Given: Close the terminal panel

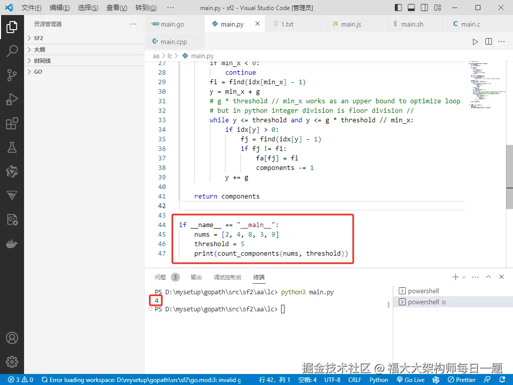Looking at the screenshot, I should tap(501, 277).
